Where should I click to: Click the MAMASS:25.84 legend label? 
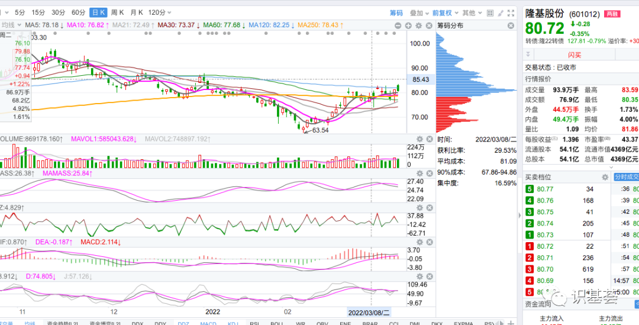tap(67, 173)
